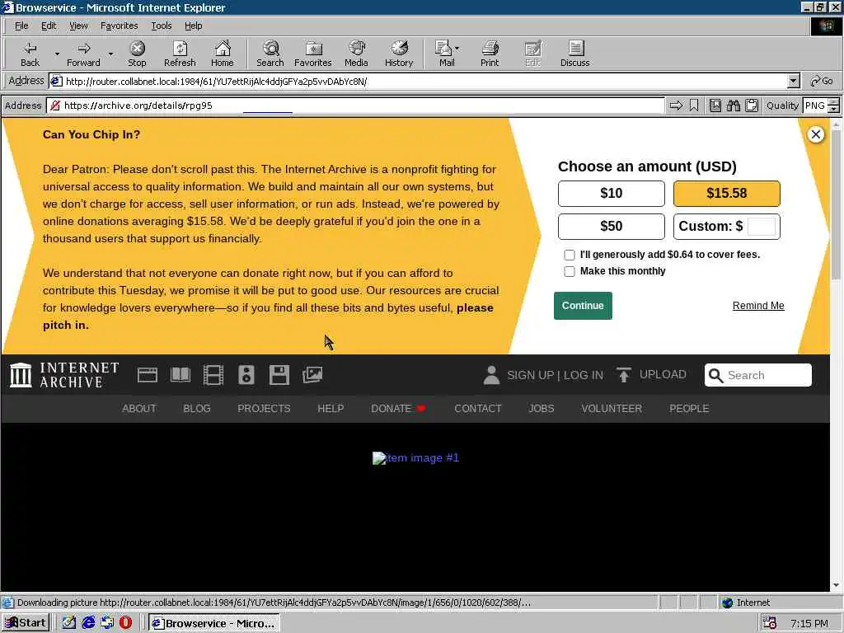Click the Start button
The width and height of the screenshot is (844, 633).
coord(26,623)
